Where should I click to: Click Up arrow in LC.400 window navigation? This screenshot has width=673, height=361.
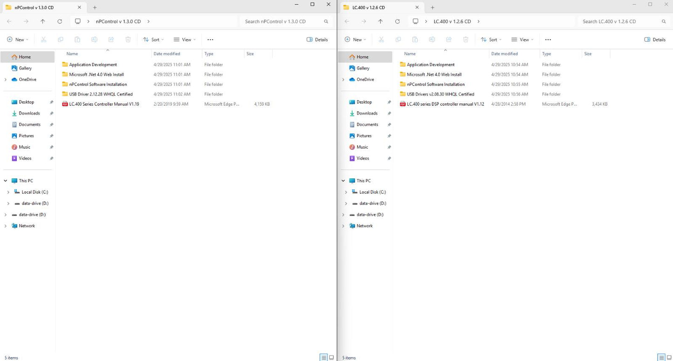click(381, 21)
